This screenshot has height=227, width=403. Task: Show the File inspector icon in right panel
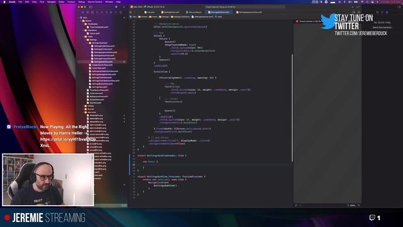378,12
